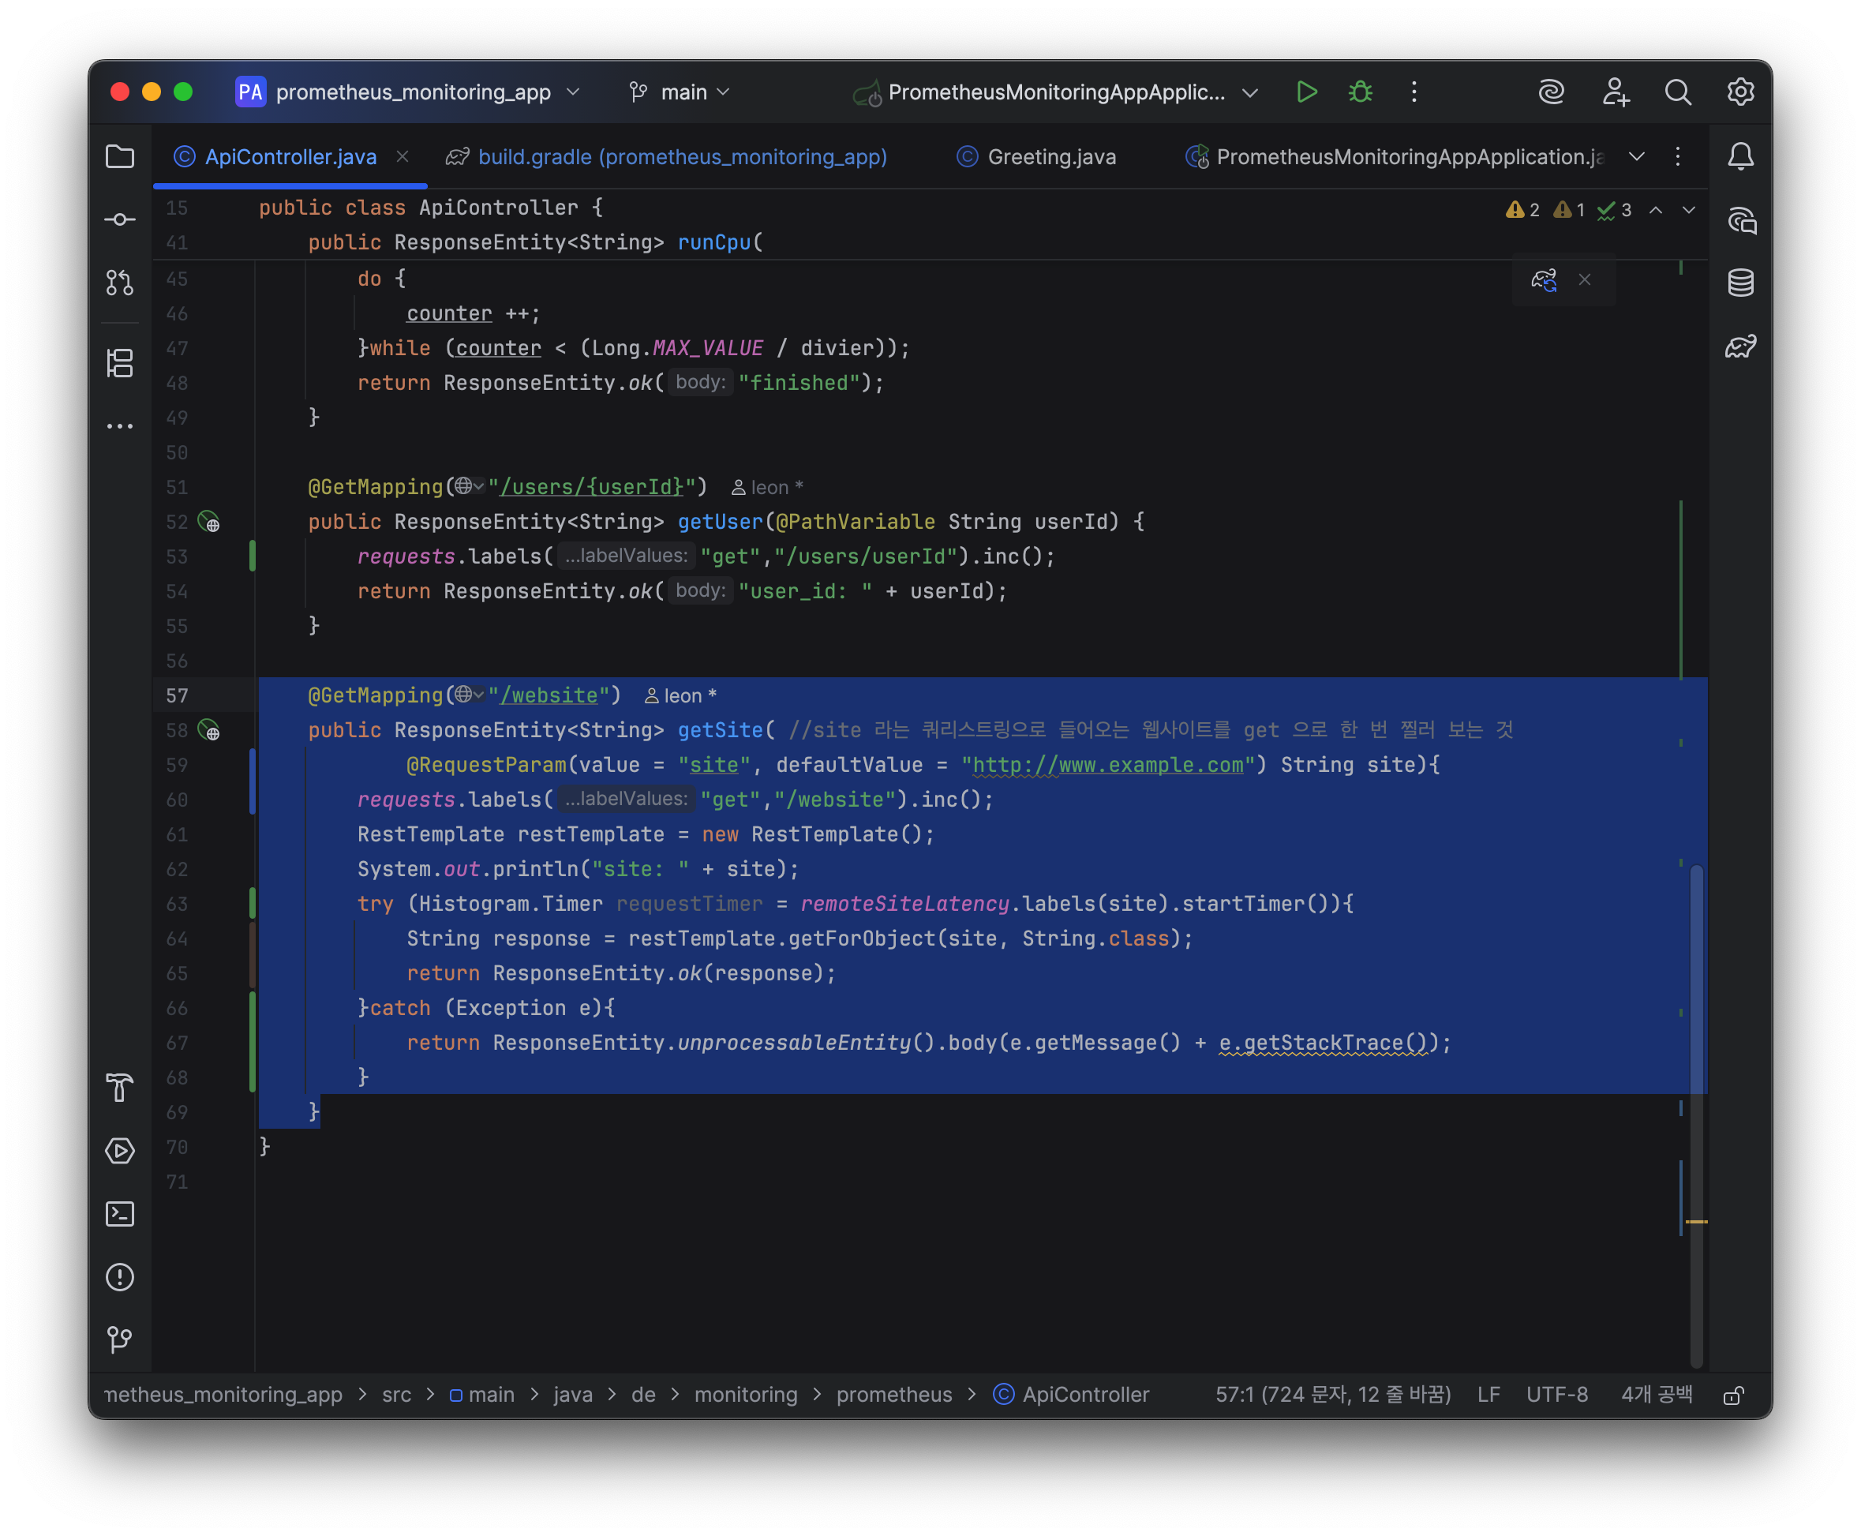Open the Commit tool window
The image size is (1861, 1536).
click(x=119, y=219)
